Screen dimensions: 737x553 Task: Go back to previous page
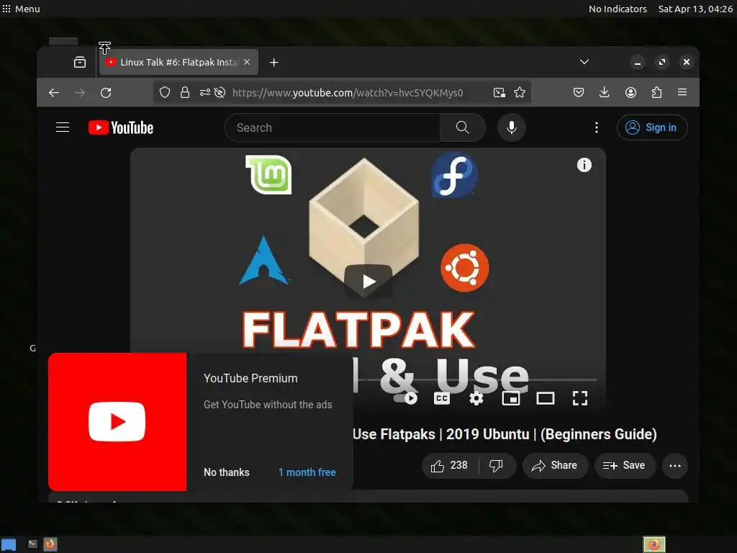pos(54,93)
